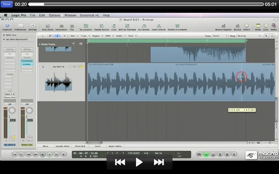Click the Cut Section icon
The image size is (279, 174).
tap(144, 26)
